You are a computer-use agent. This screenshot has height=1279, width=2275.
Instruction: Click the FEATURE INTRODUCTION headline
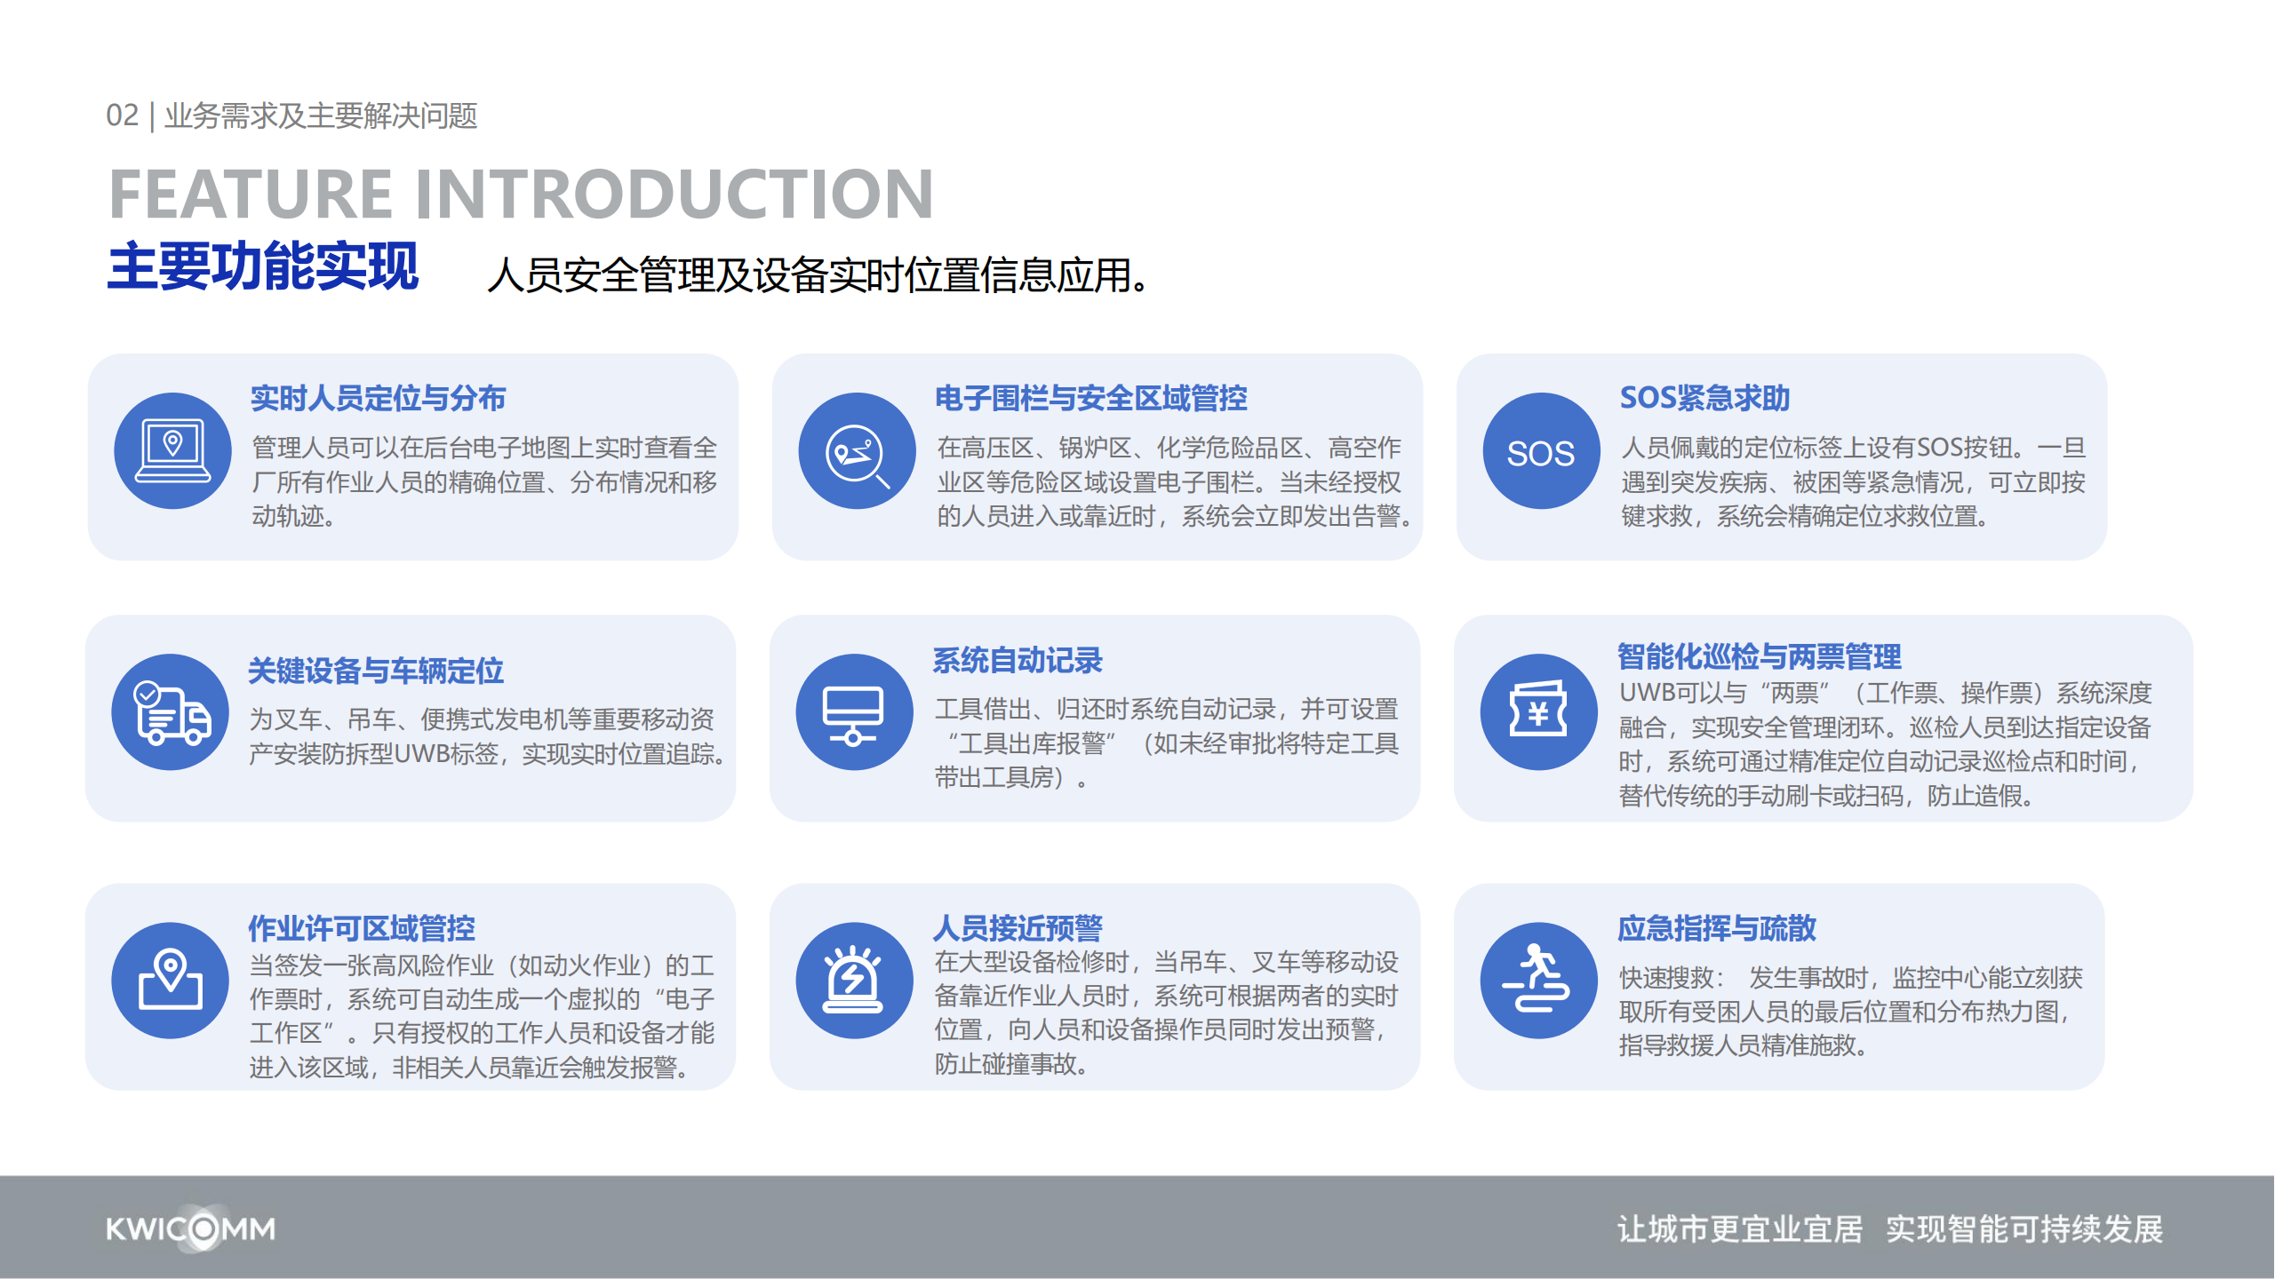pyautogui.click(x=521, y=195)
